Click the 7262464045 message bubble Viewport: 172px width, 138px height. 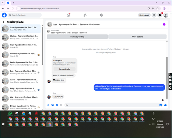58,97
